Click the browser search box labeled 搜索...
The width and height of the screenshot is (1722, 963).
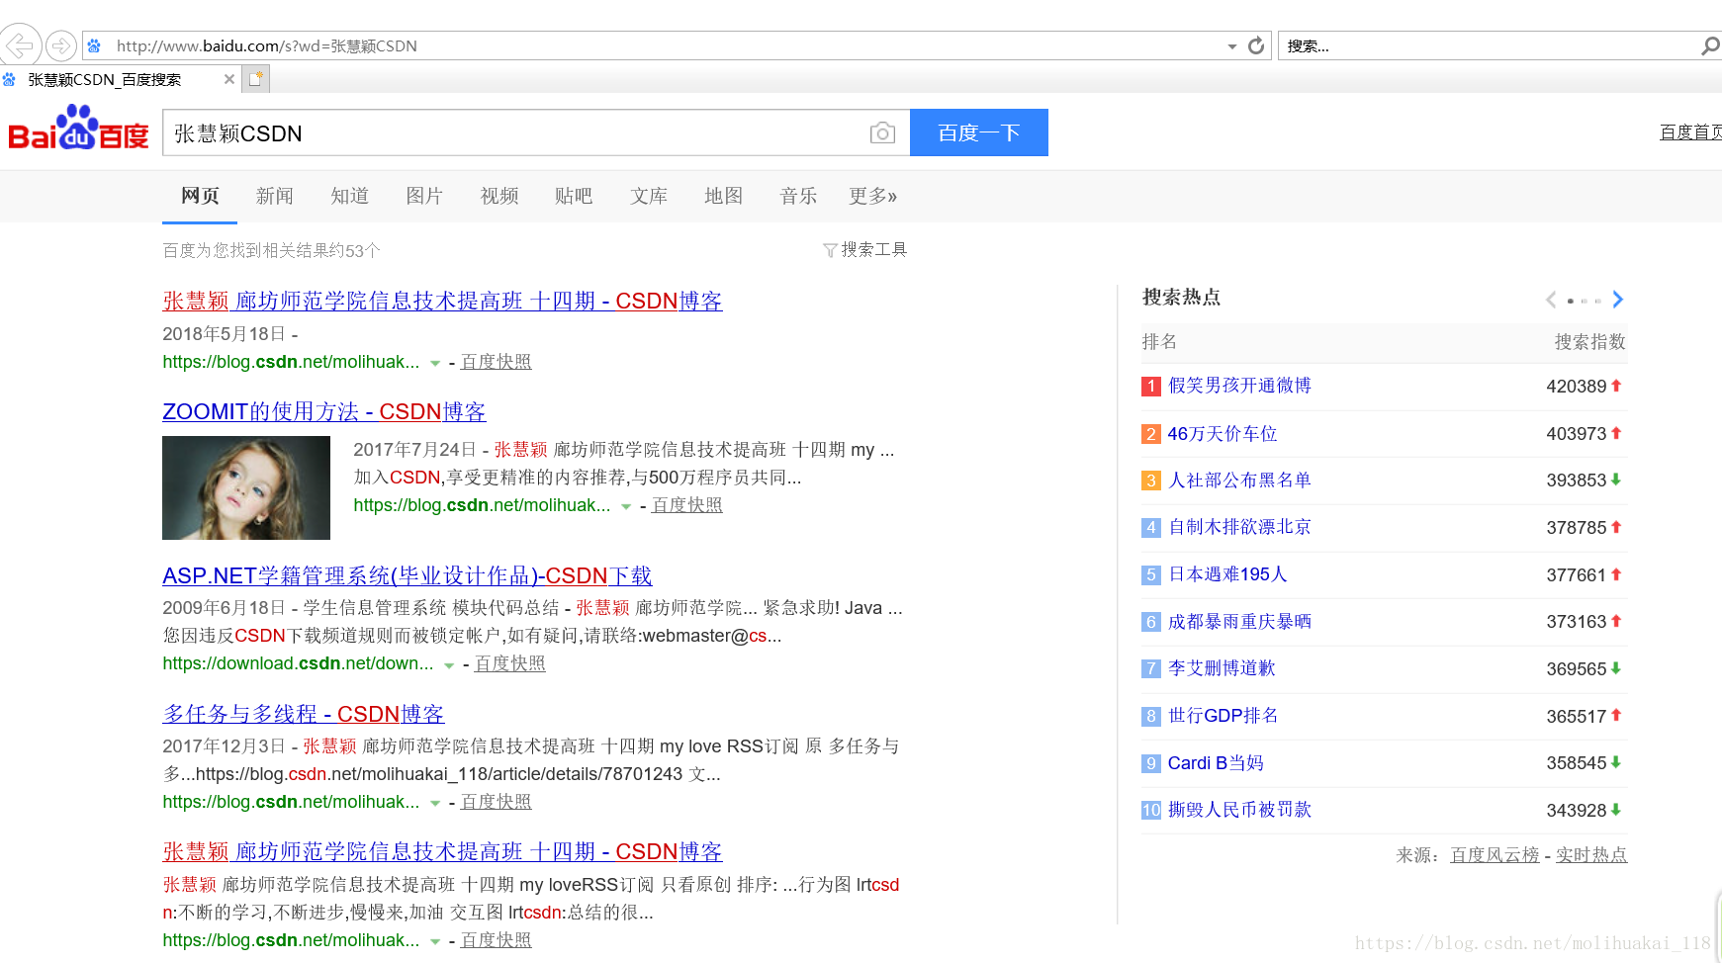point(1489,45)
